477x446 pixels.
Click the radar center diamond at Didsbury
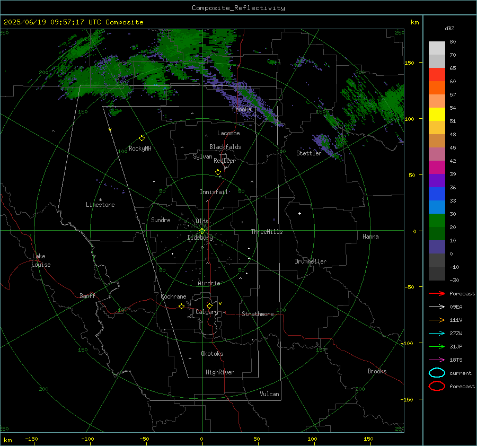click(202, 231)
